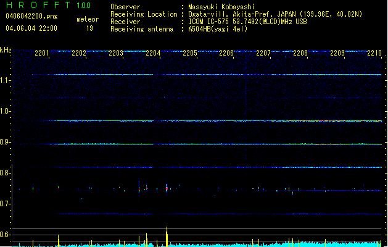
Task: Click the kHz axis unit label
Action: pyautogui.click(x=6, y=50)
